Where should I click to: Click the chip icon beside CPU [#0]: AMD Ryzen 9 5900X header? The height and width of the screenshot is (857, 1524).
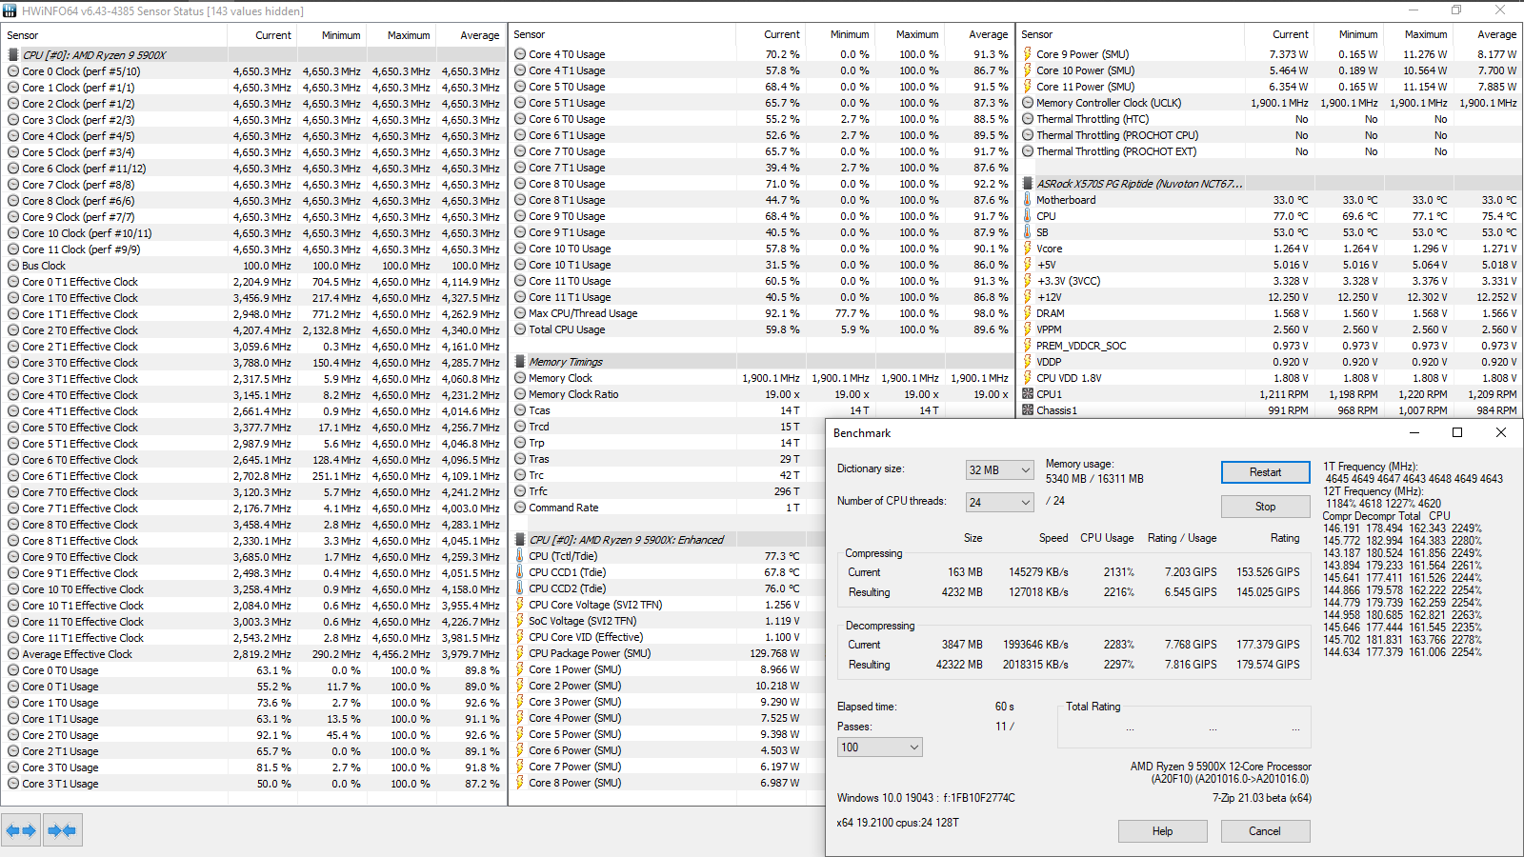pyautogui.click(x=13, y=55)
